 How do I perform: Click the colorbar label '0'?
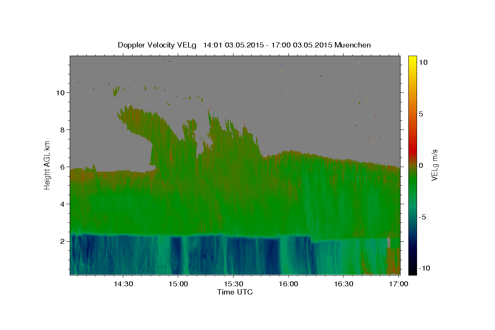point(421,165)
